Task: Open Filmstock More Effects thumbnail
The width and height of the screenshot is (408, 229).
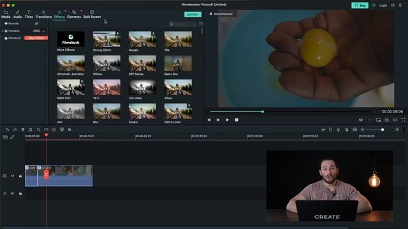Action: [71, 39]
